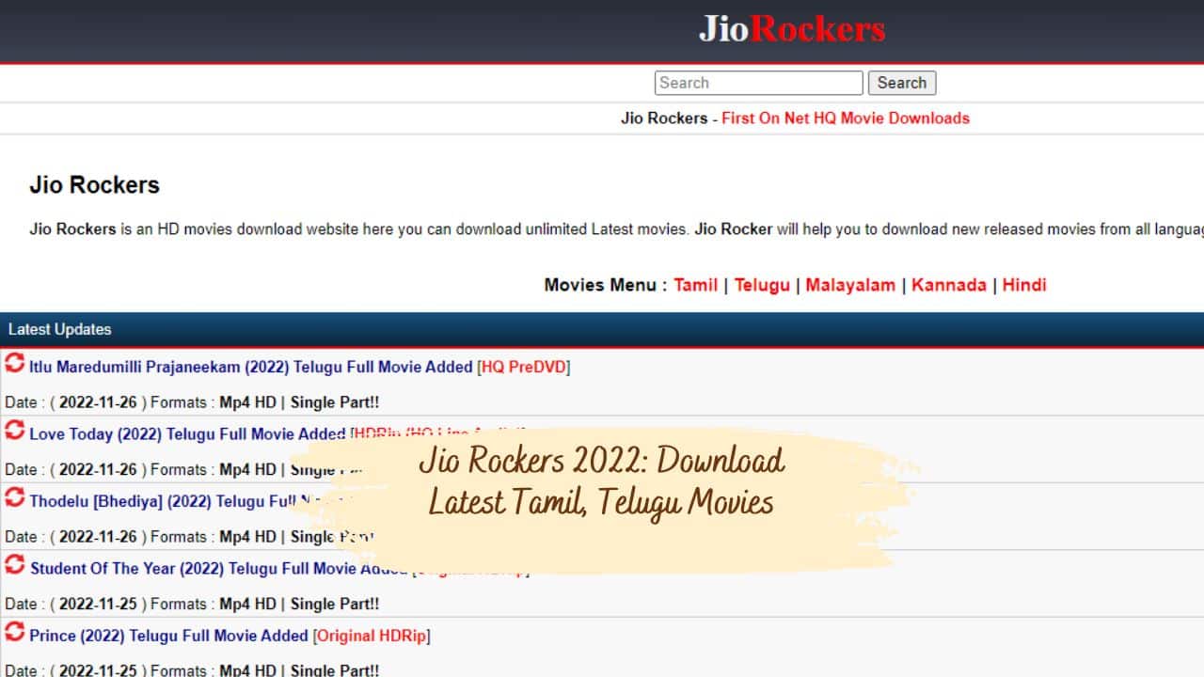The image size is (1204, 677).
Task: Open the First On Net HQ Movie Downloads link
Action: coord(845,118)
